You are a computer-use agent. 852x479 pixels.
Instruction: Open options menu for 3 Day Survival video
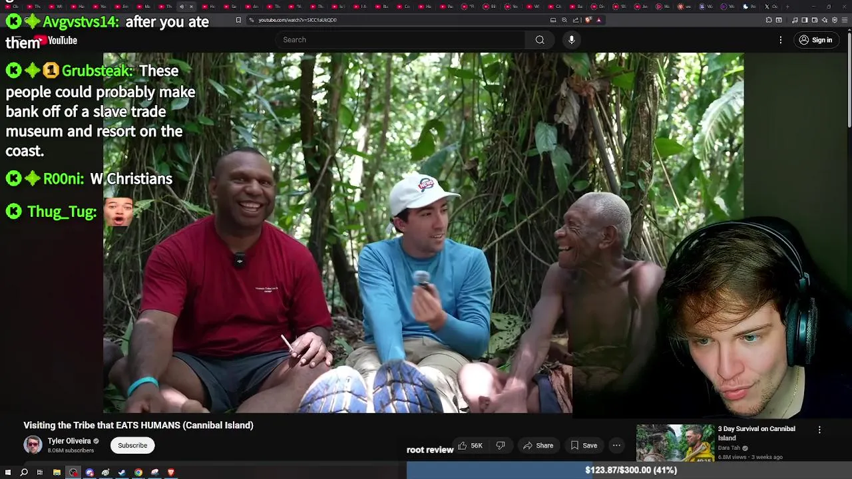click(819, 430)
